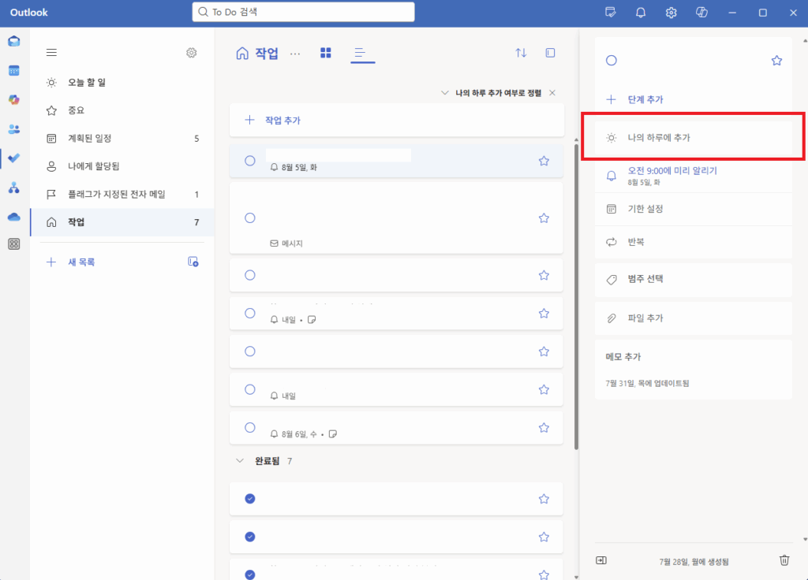Mark the first task complete
This screenshot has height=580, width=808.
click(250, 160)
